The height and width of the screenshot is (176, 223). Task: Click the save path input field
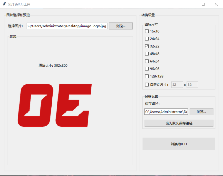(166, 111)
